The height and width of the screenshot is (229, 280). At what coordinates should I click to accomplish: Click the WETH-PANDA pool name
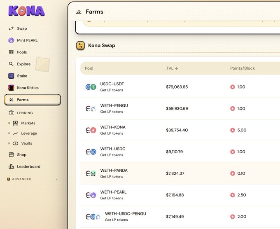tap(114, 171)
